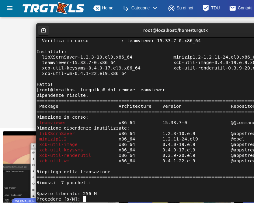Screen dimensions: 254x203
Task: Click the Contatti envelope icon
Action: (233, 8)
